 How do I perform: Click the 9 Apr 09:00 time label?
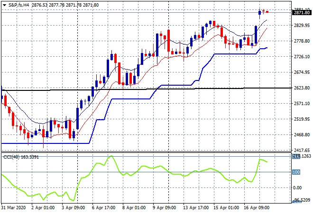[x=164, y=208]
